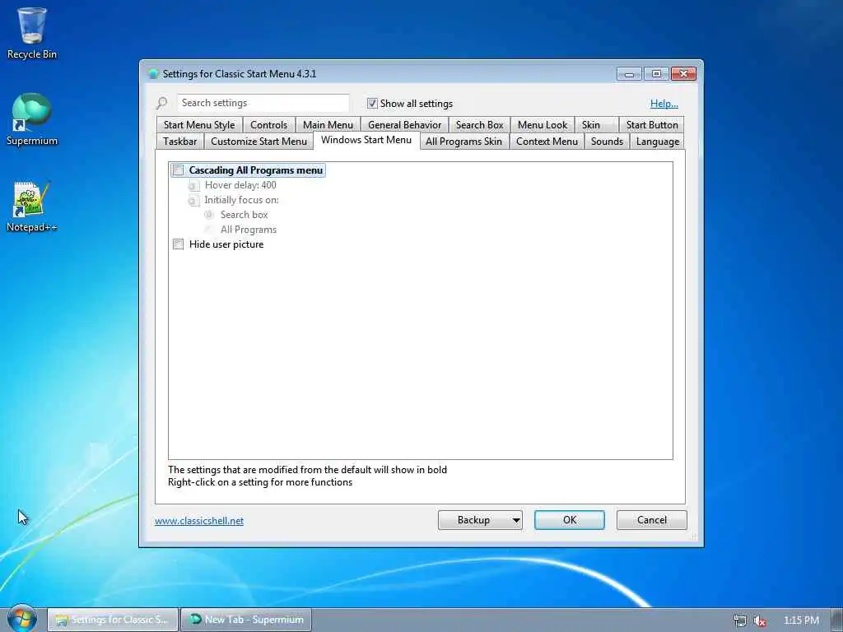Click the Classic Start Menu title bar icon

[153, 73]
